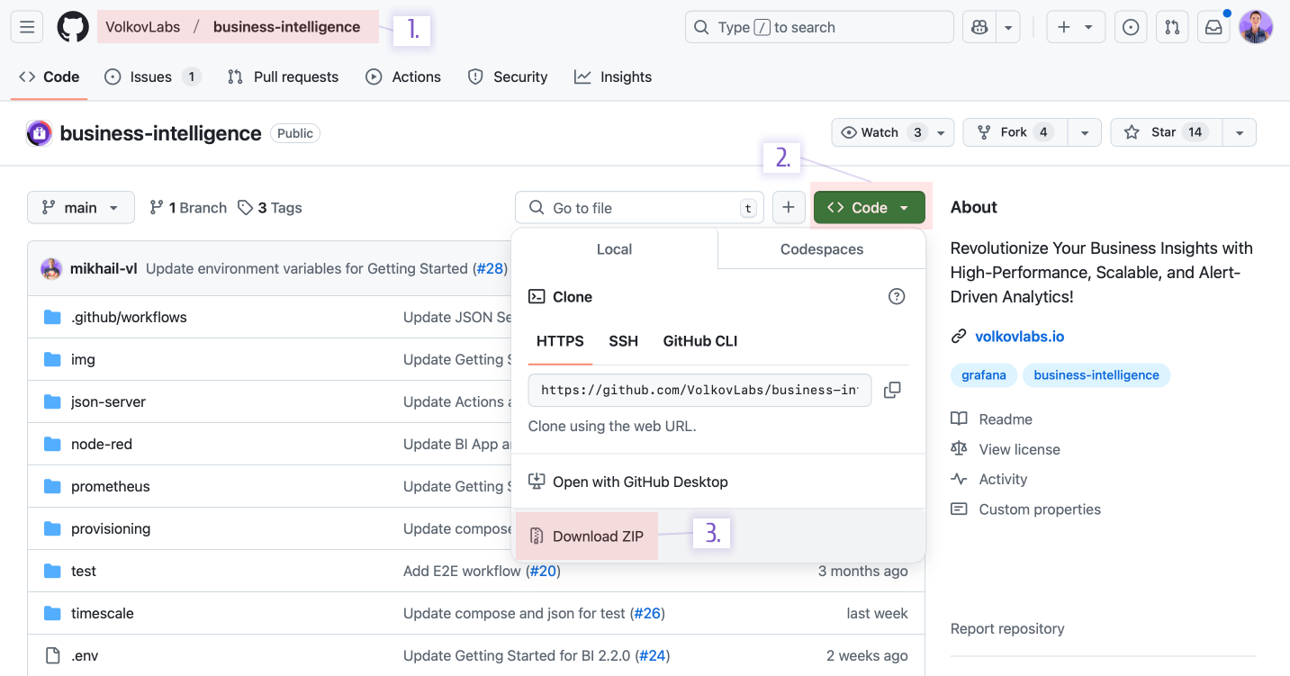Open the notifications inbox icon

(1213, 27)
